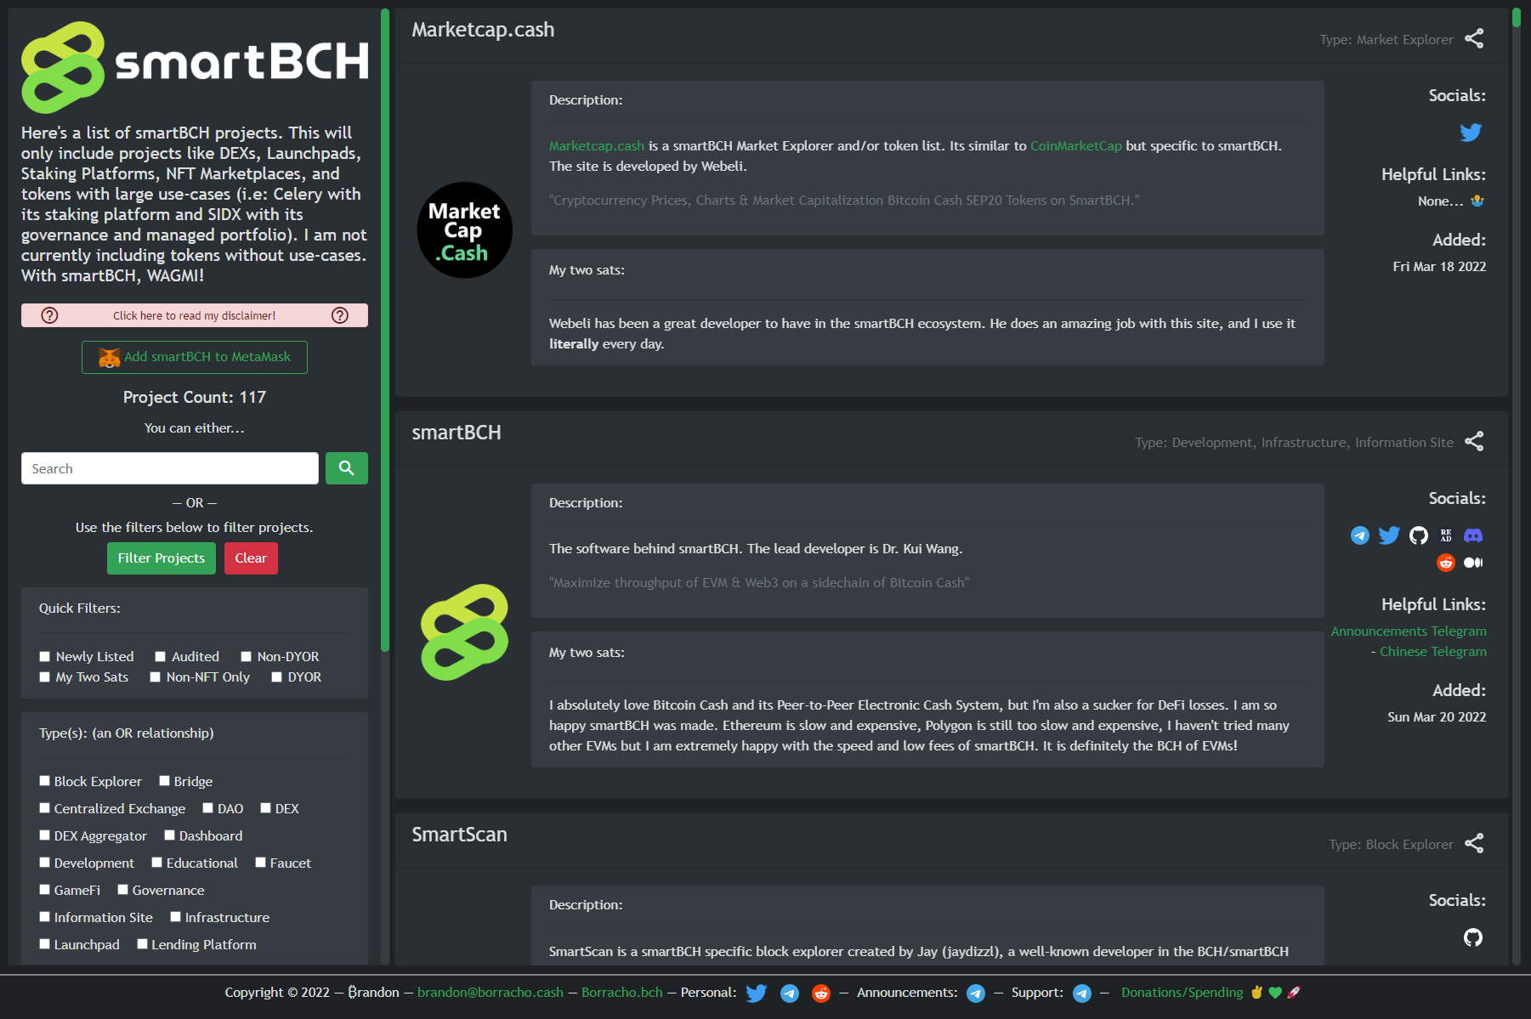Open footer Personal Telegram icon
Screen dimensions: 1531x1019
790,994
